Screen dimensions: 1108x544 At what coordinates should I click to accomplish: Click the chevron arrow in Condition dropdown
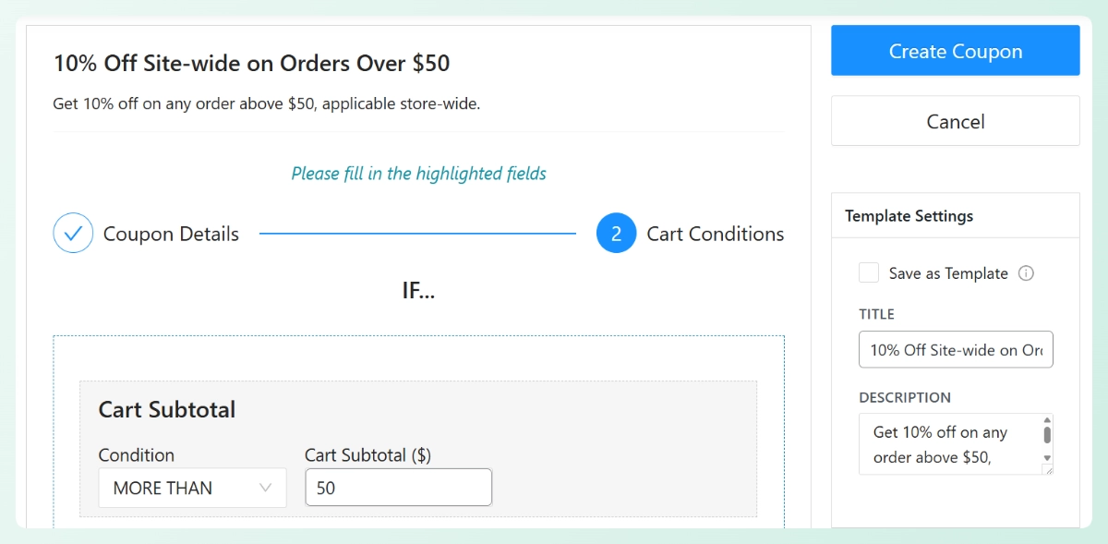click(x=266, y=488)
